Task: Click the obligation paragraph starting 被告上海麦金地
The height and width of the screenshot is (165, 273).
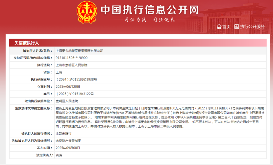Action: point(160,117)
